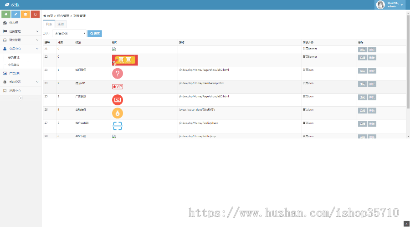The height and width of the screenshot is (227, 410).
Task: Click the 'APP下载' title cell
Action: 81,136
